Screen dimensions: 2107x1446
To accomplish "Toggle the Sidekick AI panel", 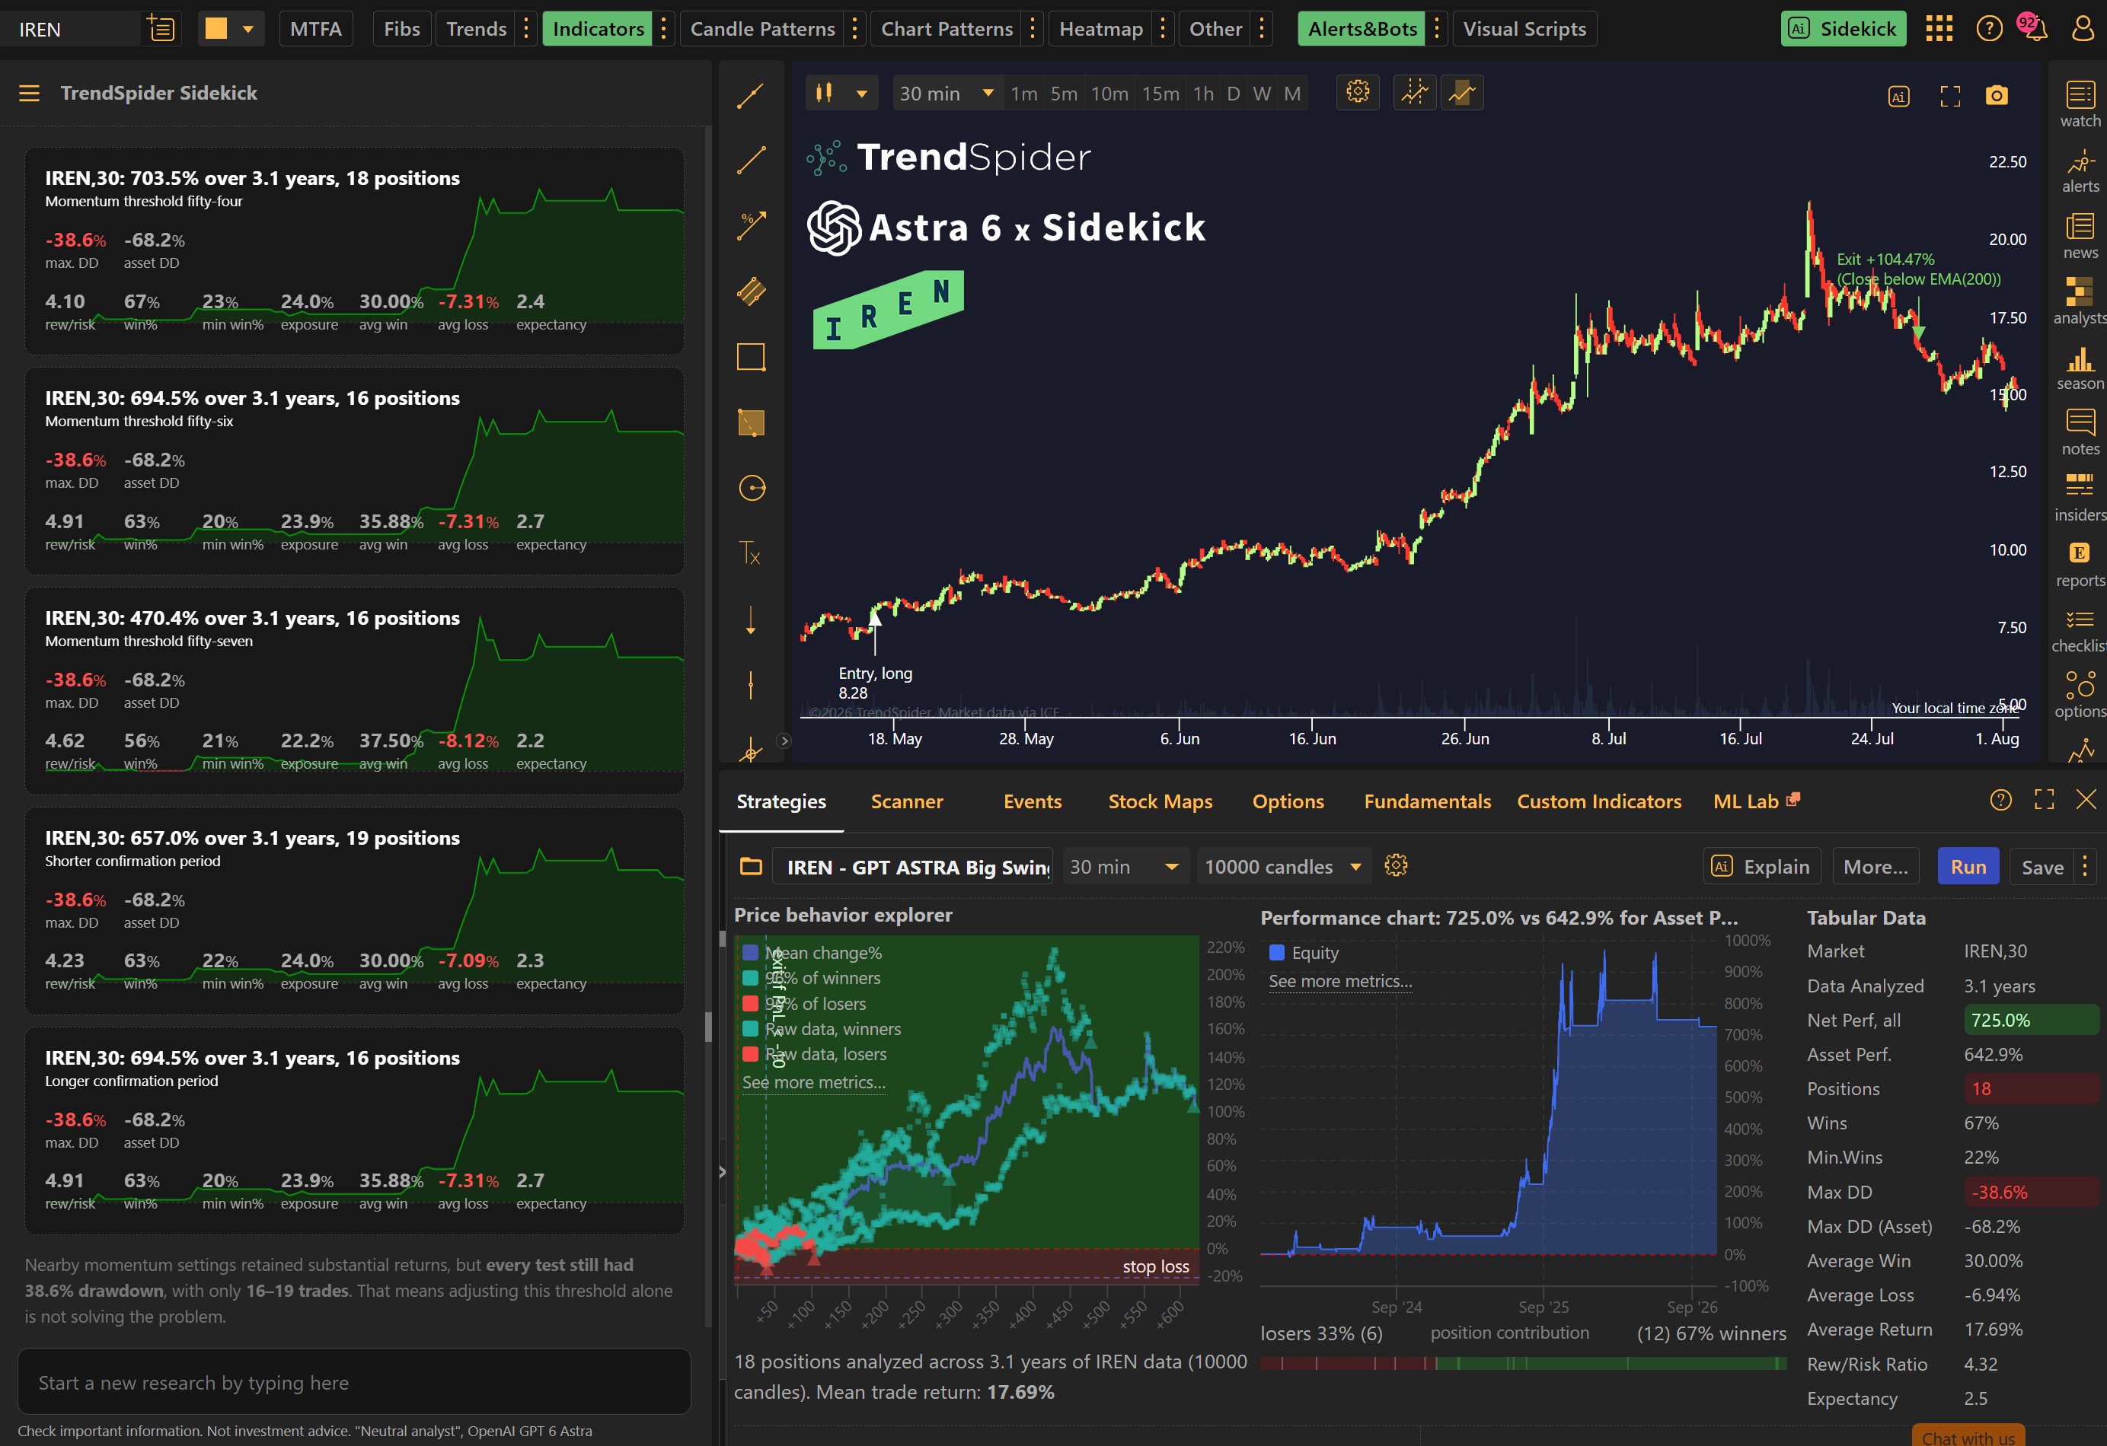I will [1844, 29].
